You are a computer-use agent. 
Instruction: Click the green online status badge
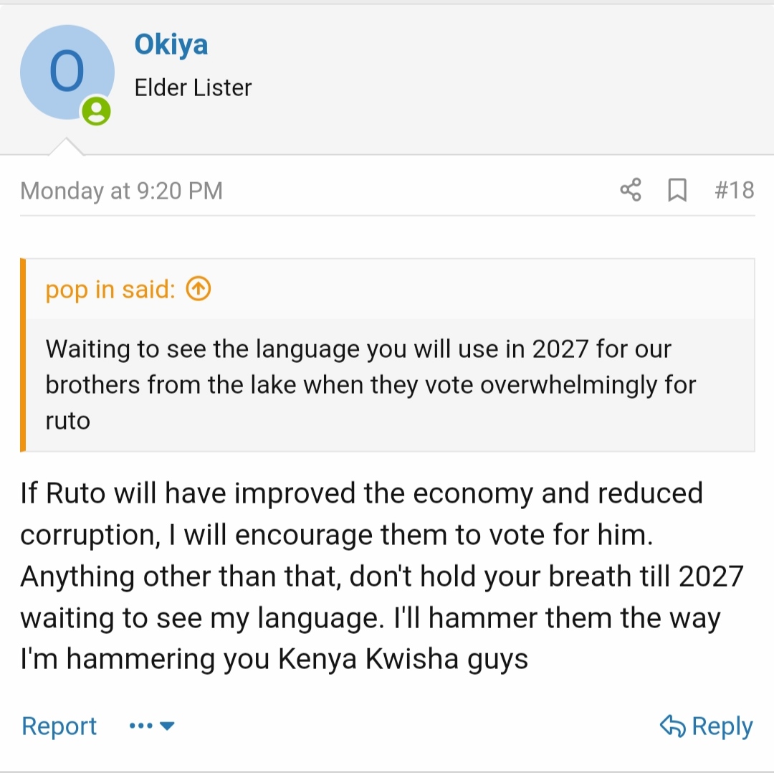coord(96,111)
